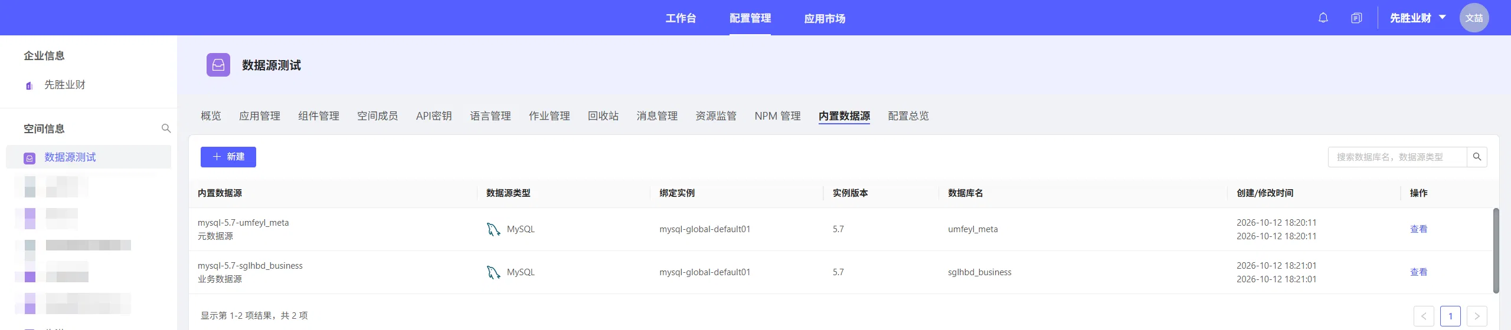This screenshot has height=330, width=1511.
Task: Click the 先胜业财 company icon in sidebar
Action: (x=29, y=85)
